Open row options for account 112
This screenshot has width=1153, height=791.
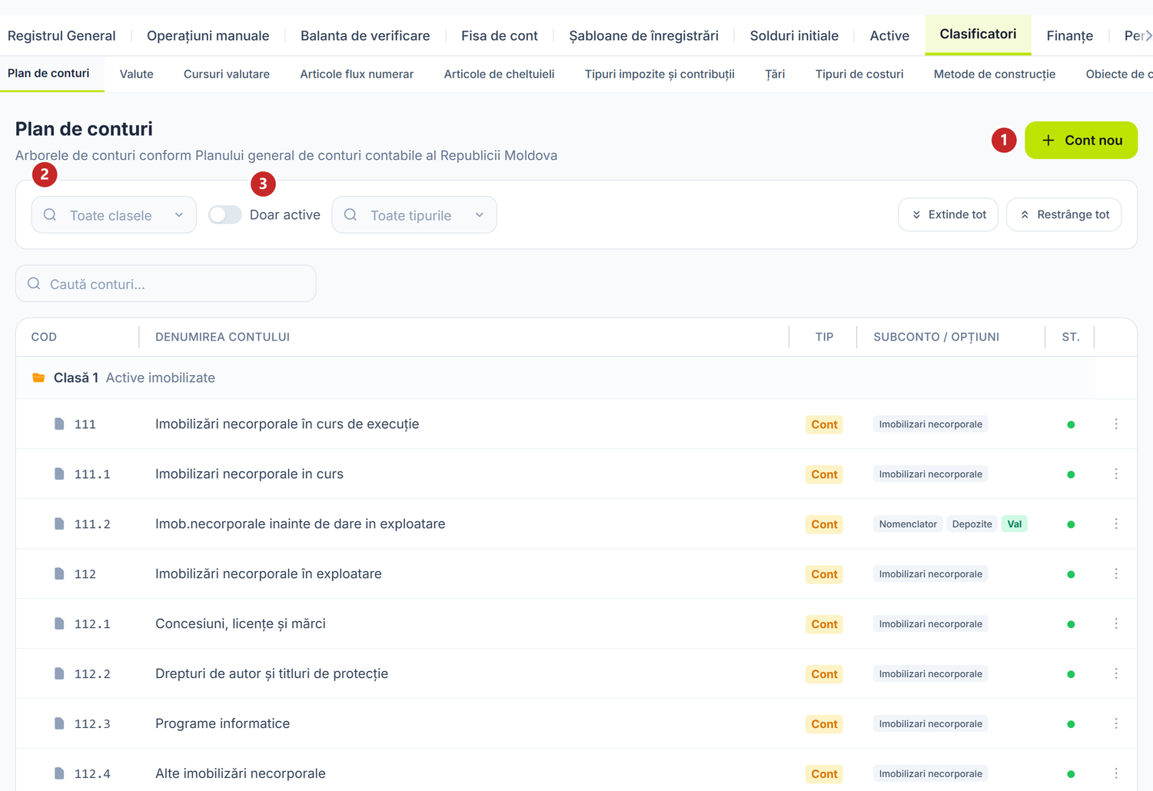click(1116, 574)
